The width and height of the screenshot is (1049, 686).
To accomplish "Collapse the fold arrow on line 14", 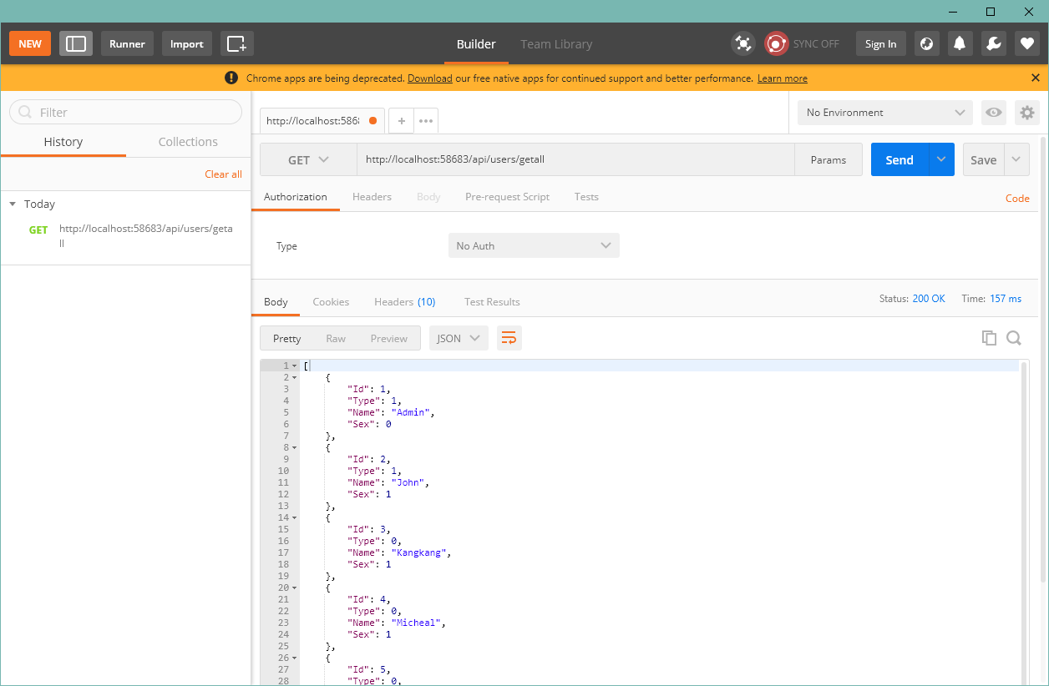I will [295, 517].
